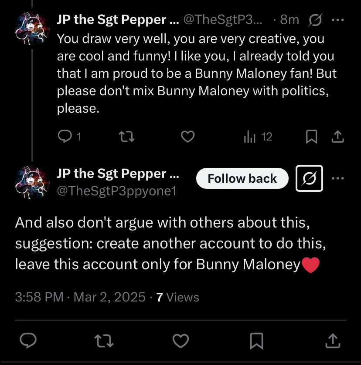The height and width of the screenshot is (365, 361).
Task: Tap the boxed Grok icon beside Follow back
Action: 309,178
